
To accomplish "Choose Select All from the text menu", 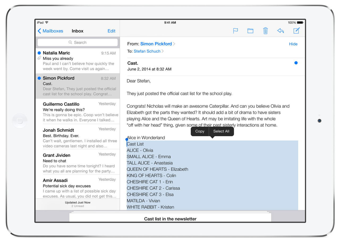I will click(221, 131).
